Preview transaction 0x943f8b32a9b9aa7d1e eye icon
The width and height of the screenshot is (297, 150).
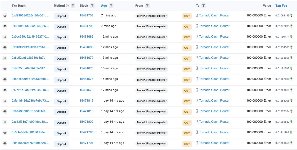[x=5, y=47]
